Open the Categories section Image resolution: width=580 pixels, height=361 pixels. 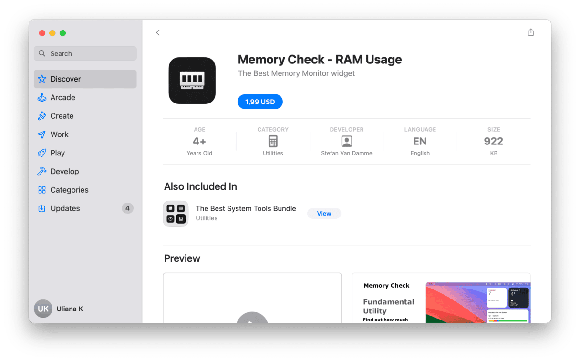click(x=85, y=190)
